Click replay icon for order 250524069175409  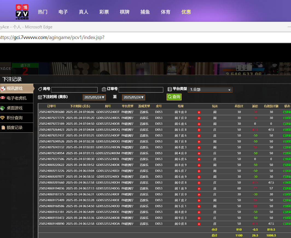click(x=199, y=200)
